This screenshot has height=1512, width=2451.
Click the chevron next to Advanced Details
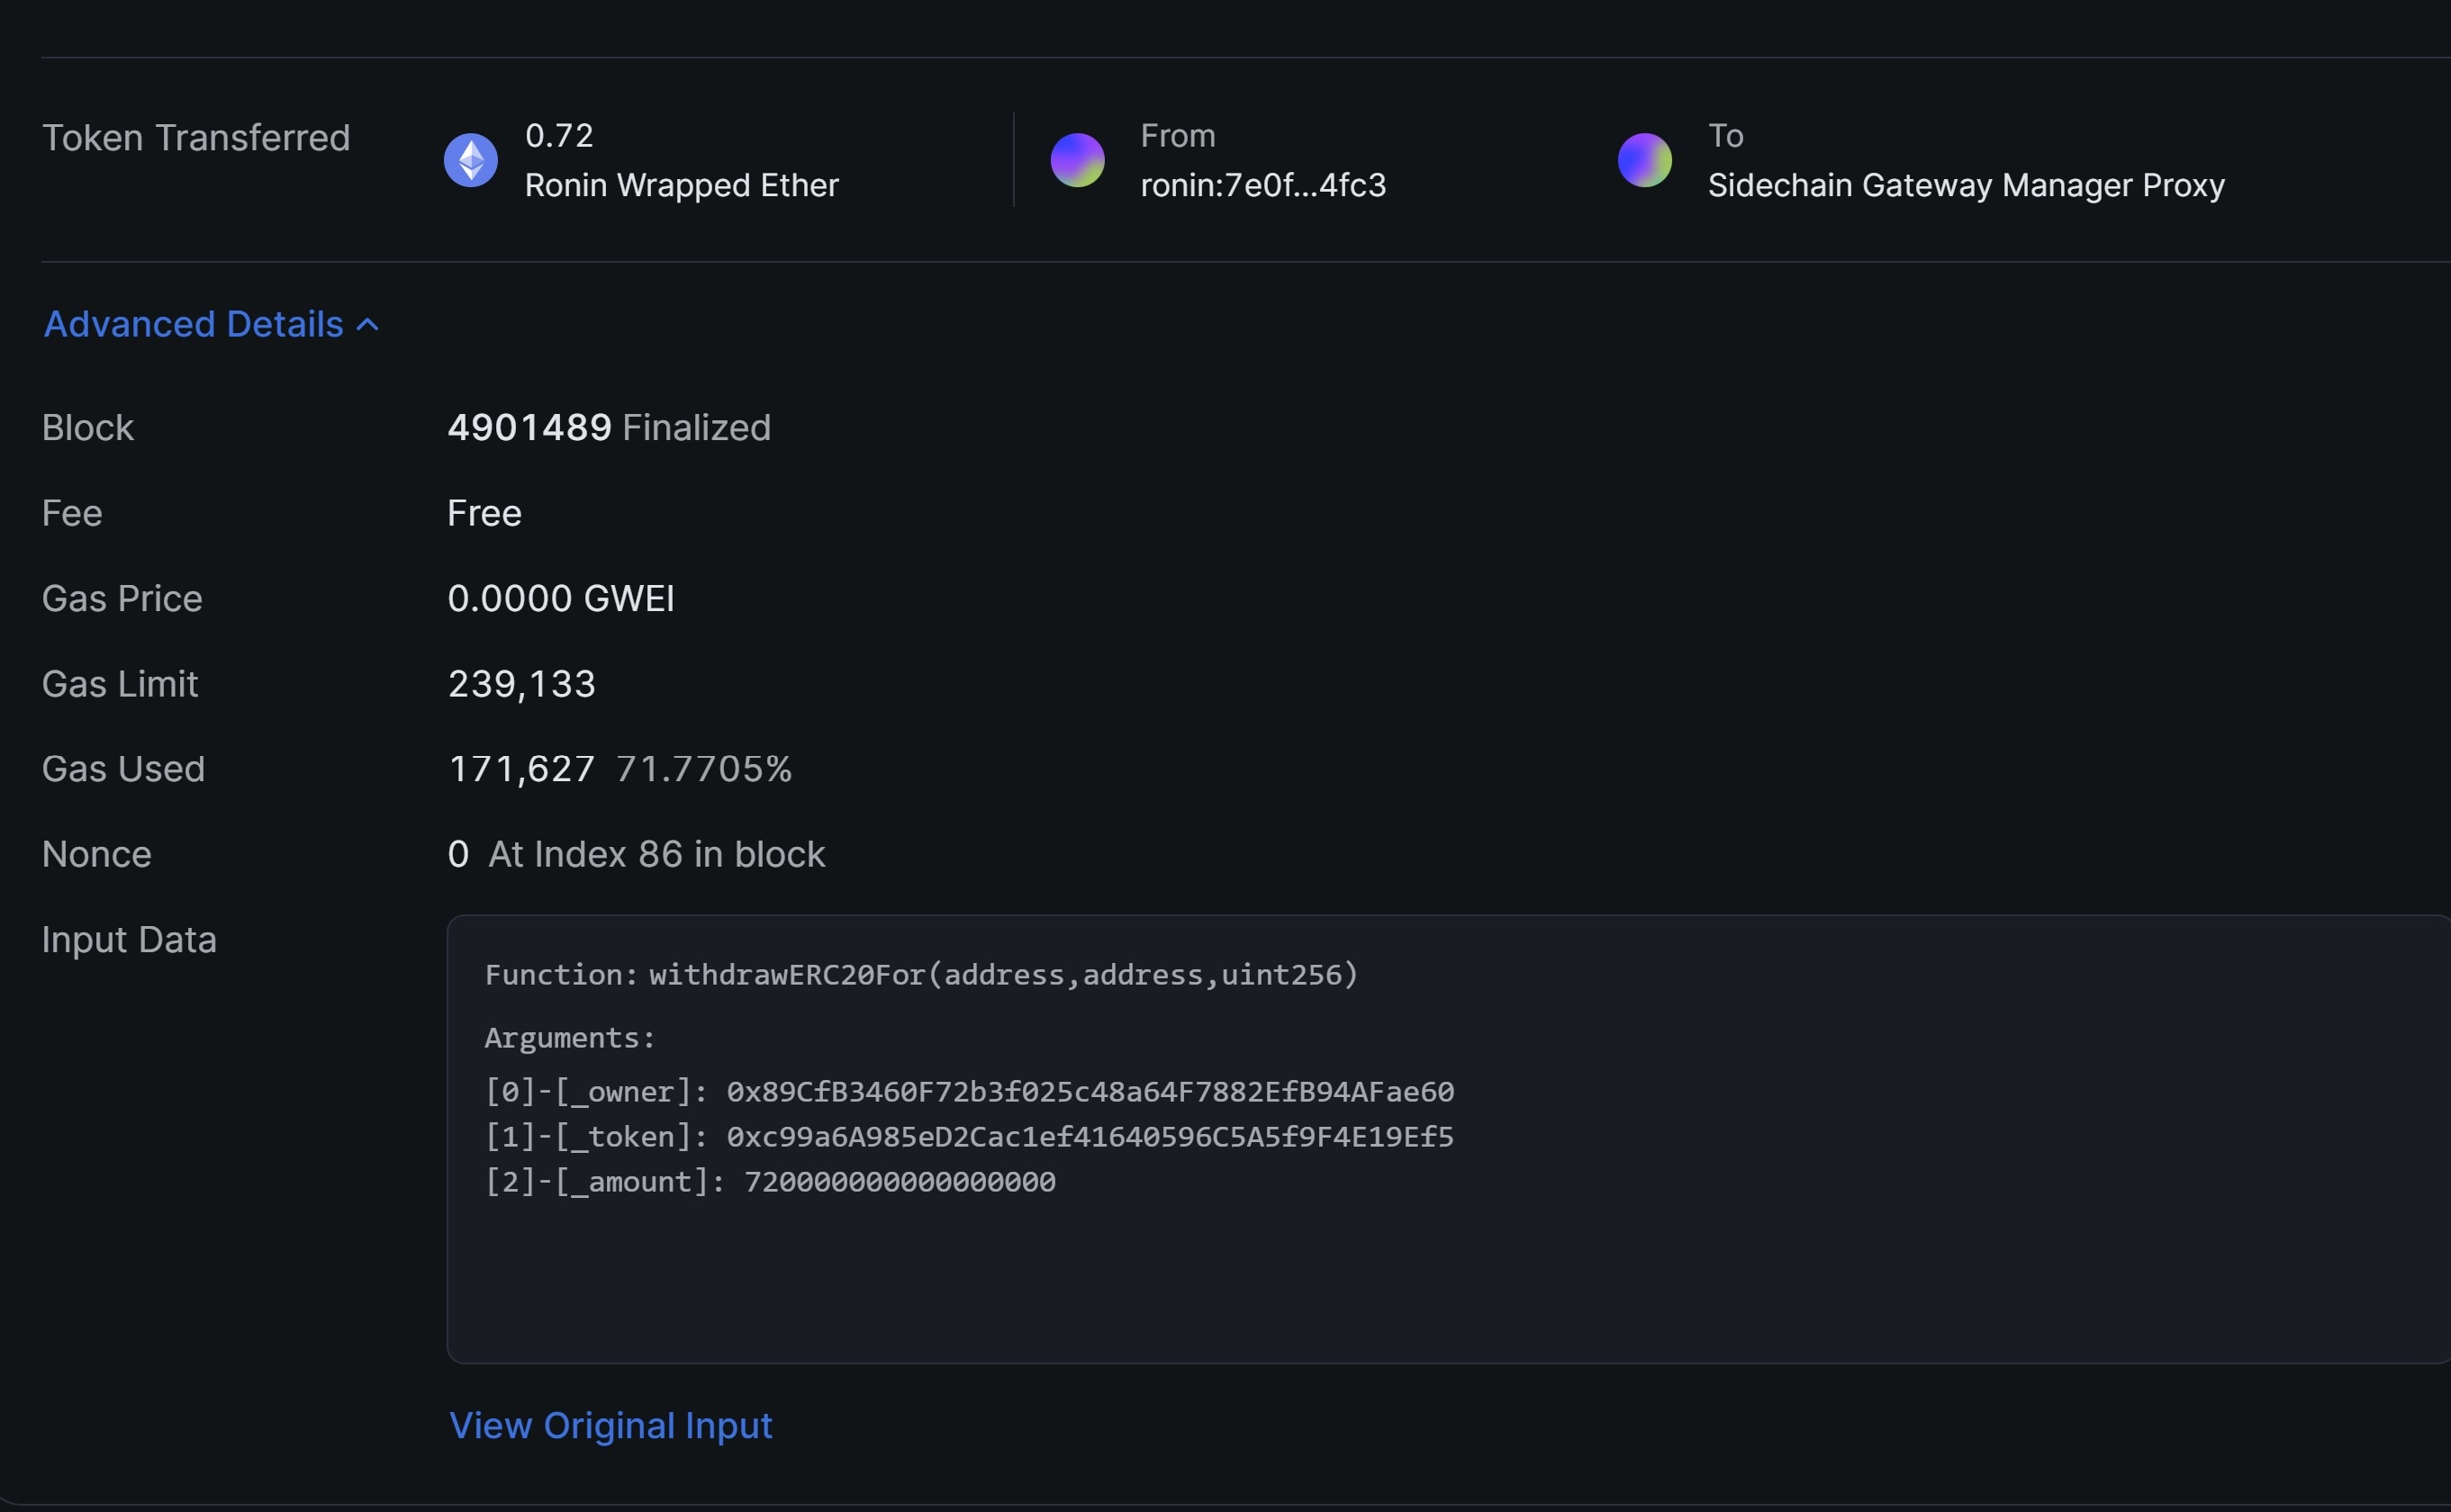(x=367, y=325)
